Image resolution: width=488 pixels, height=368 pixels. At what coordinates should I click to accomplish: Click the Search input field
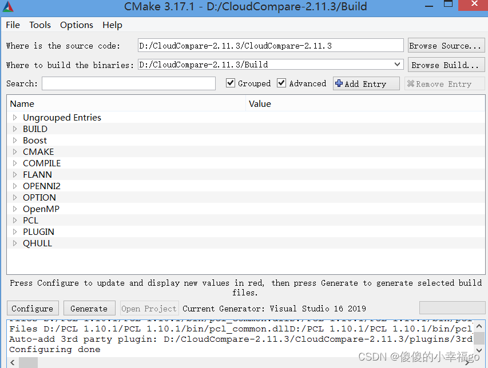tap(129, 83)
